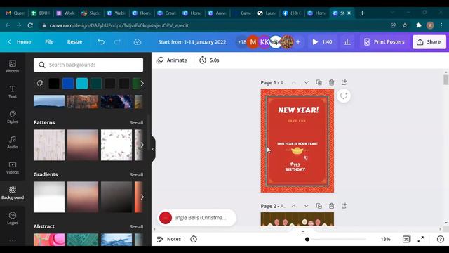
Task: Open the Text panel in sidebar
Action: point(13,91)
